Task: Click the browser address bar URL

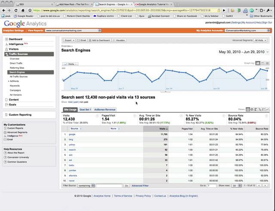Action: point(122,10)
